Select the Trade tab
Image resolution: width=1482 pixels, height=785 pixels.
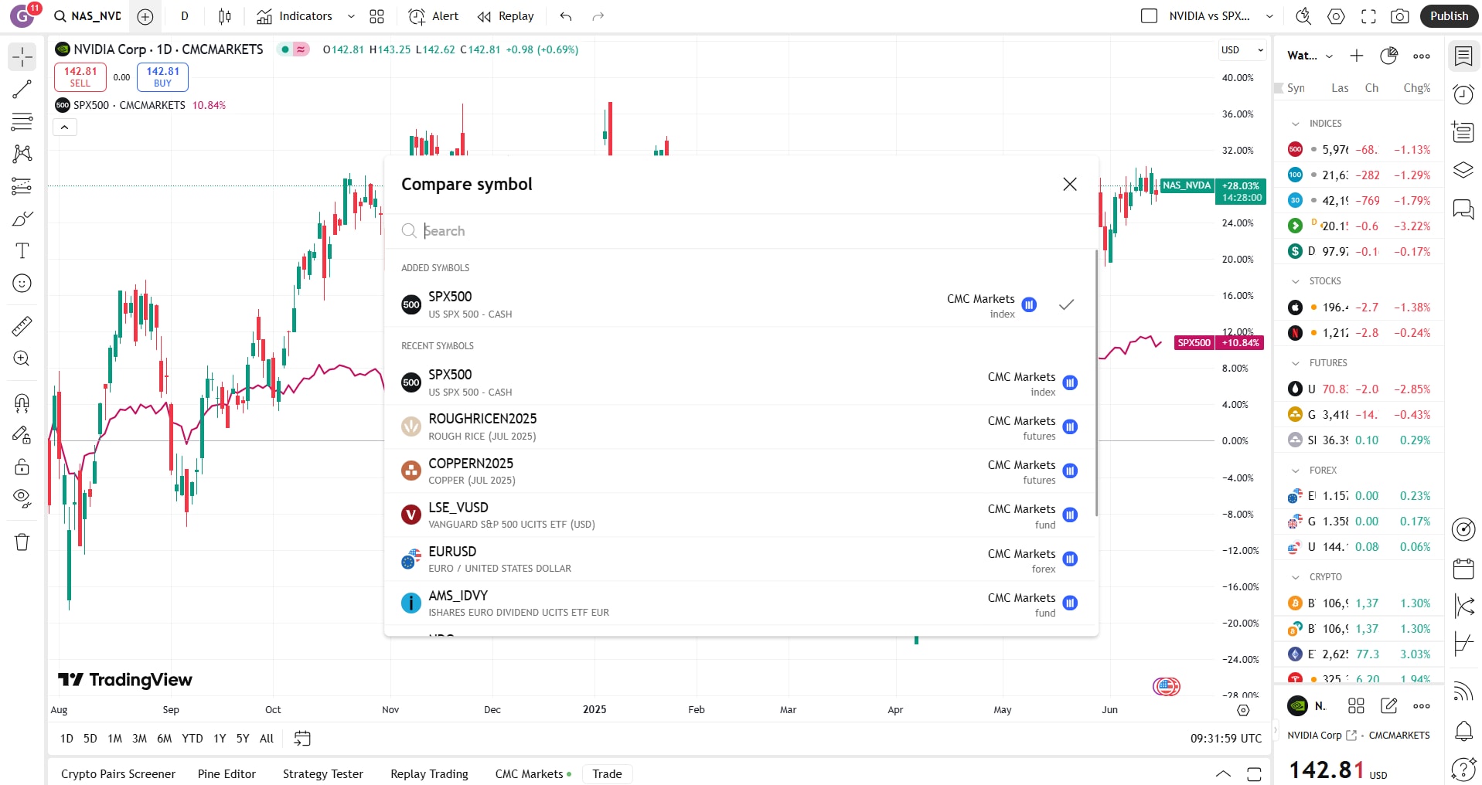pos(608,774)
